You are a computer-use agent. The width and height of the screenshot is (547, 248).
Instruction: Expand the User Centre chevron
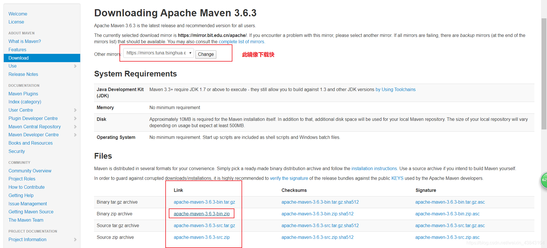(x=75, y=110)
